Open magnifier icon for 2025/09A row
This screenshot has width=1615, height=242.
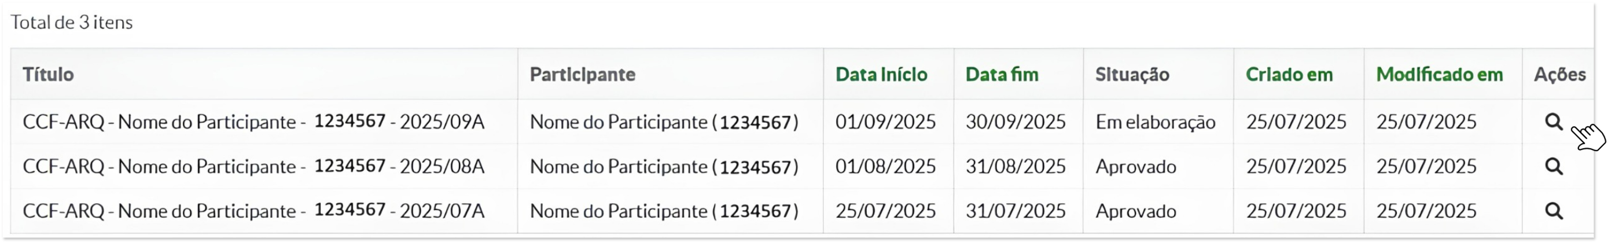point(1553,122)
